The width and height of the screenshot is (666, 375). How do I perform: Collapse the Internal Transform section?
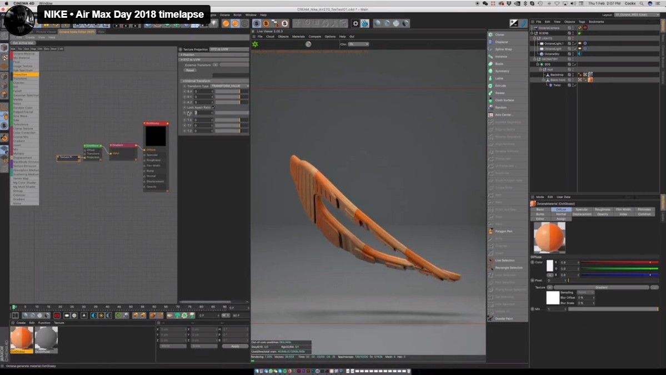(214, 80)
